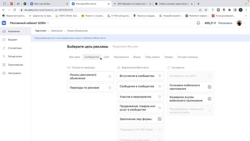Click Продолжить без цели
This screenshot has height=141, width=250.
[x=125, y=47]
